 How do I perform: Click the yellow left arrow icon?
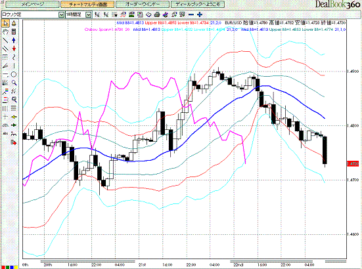[14, 117]
